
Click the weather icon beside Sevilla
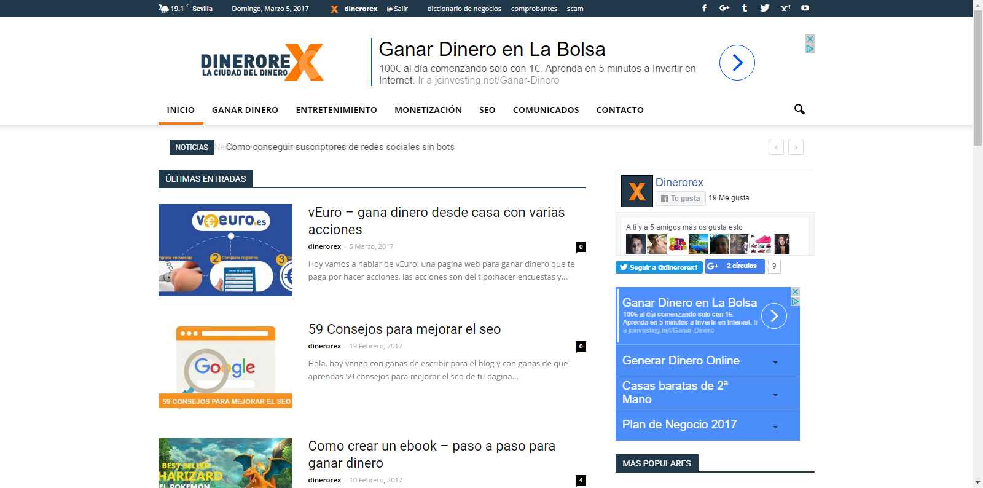click(163, 8)
